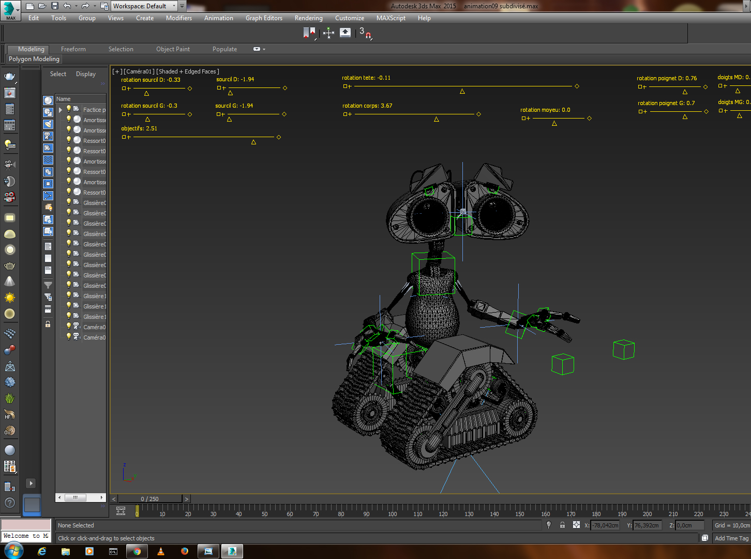
Task: Click the Absolute Mode Transform Type-In icon
Action: coord(576,525)
